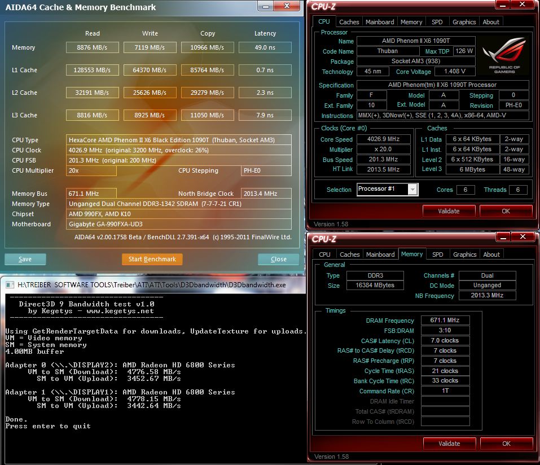Screen dimensions: 540x465
Task: Click CPU Clock 4026.9 MHz field
Action: (x=179, y=150)
